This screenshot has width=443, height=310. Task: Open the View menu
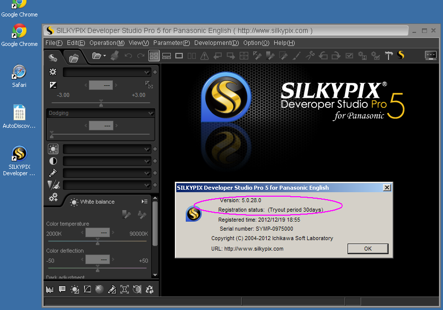coord(139,43)
